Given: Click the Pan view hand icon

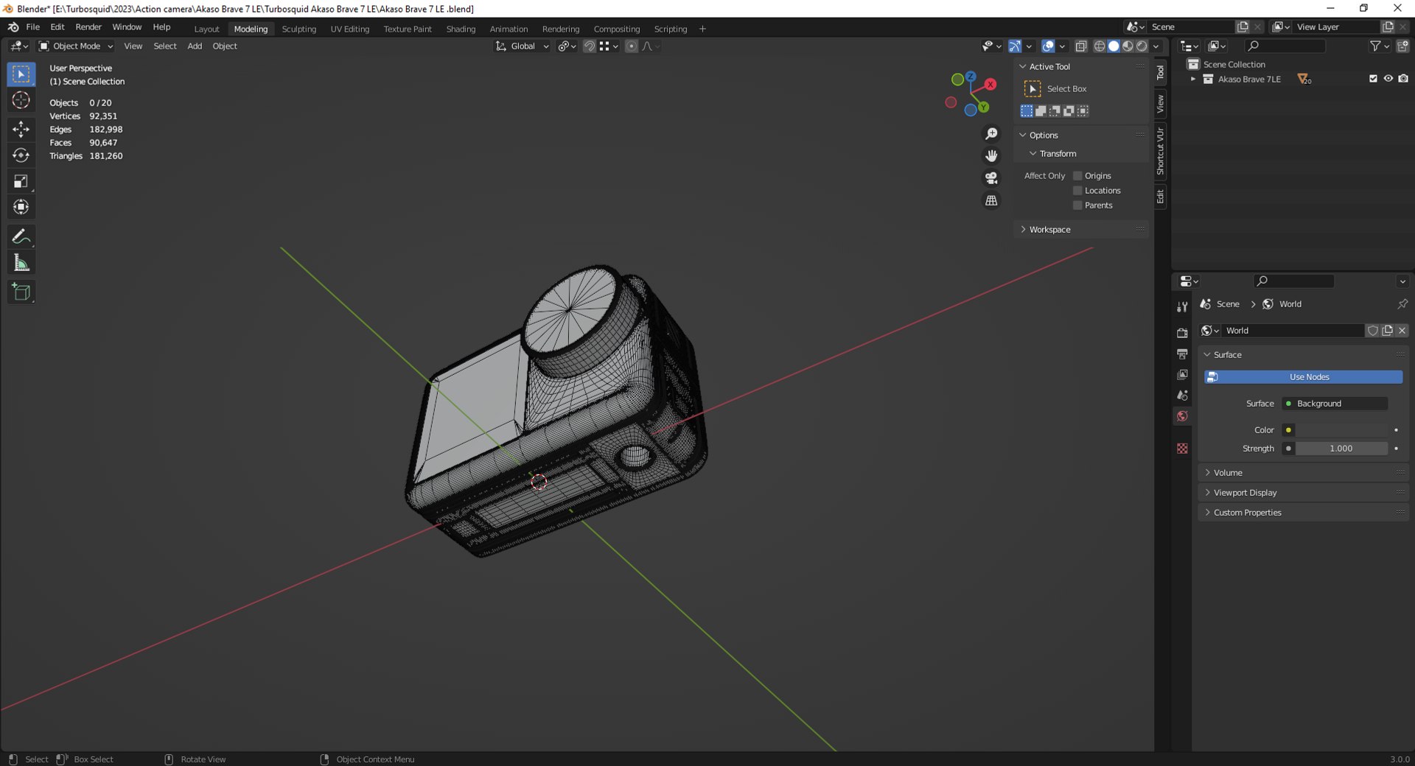Looking at the screenshot, I should [991, 156].
